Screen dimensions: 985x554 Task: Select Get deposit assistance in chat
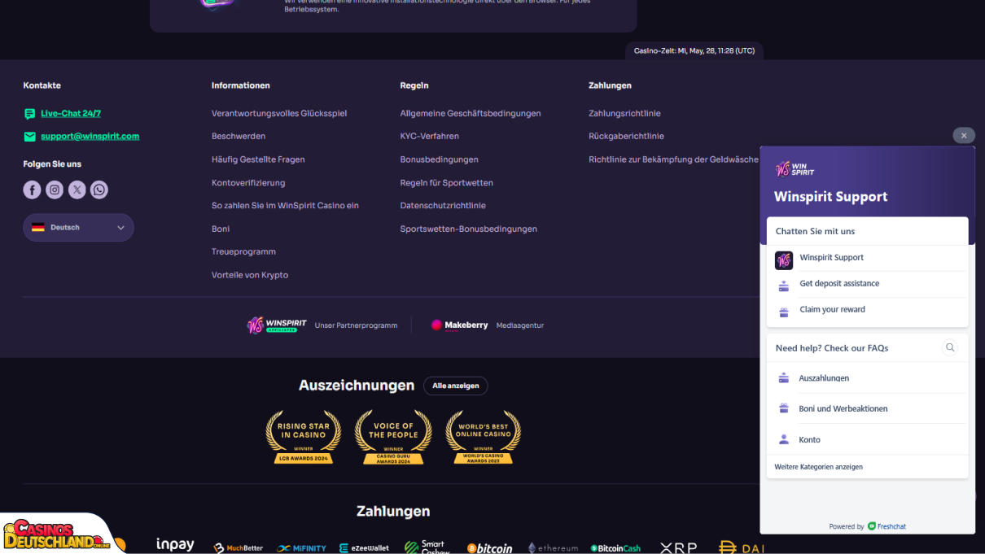coord(867,284)
